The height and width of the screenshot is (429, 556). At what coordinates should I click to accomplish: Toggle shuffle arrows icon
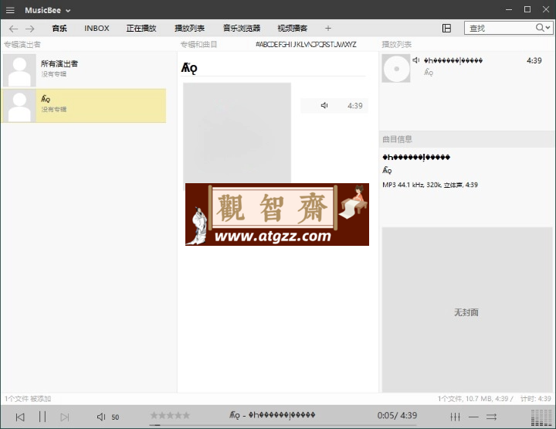pyautogui.click(x=491, y=417)
